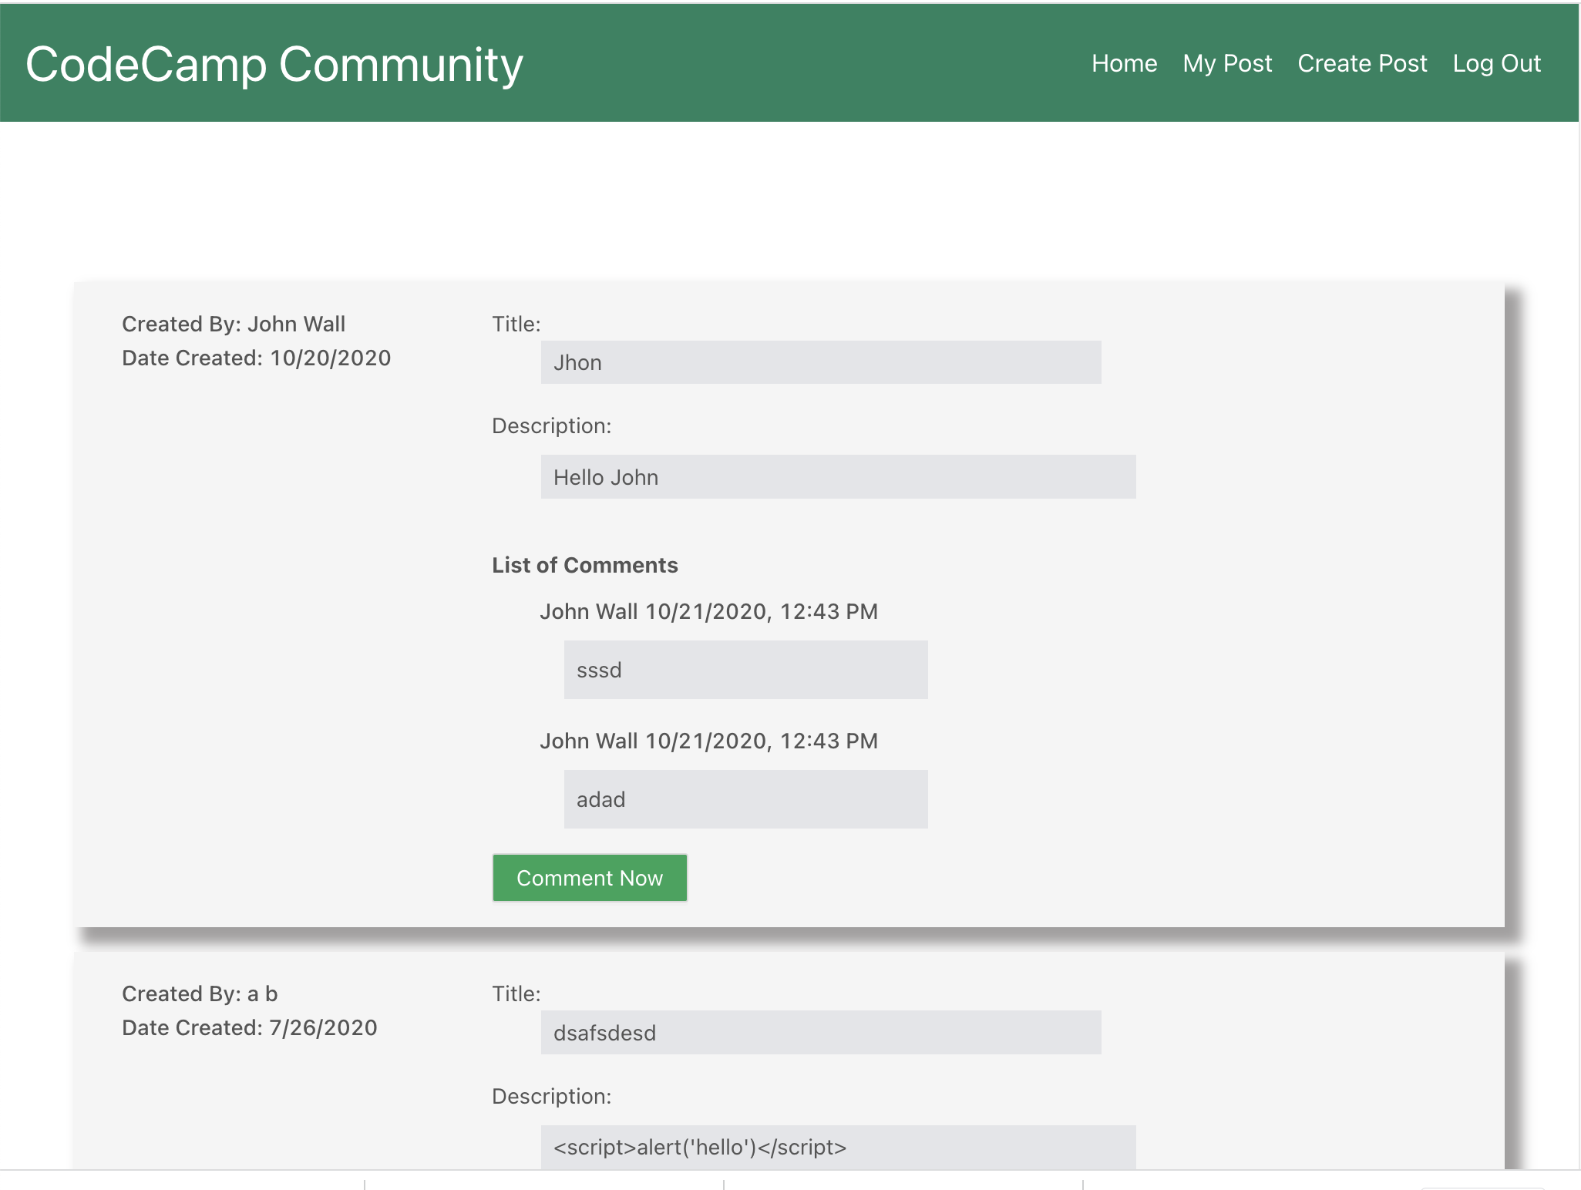Click the Date Created: 10/20/2020 text

[256, 358]
